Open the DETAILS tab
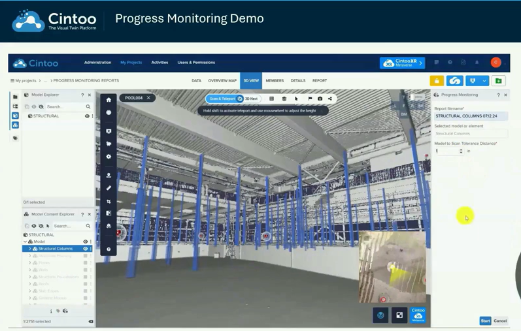The height and width of the screenshot is (331, 521). tap(297, 81)
